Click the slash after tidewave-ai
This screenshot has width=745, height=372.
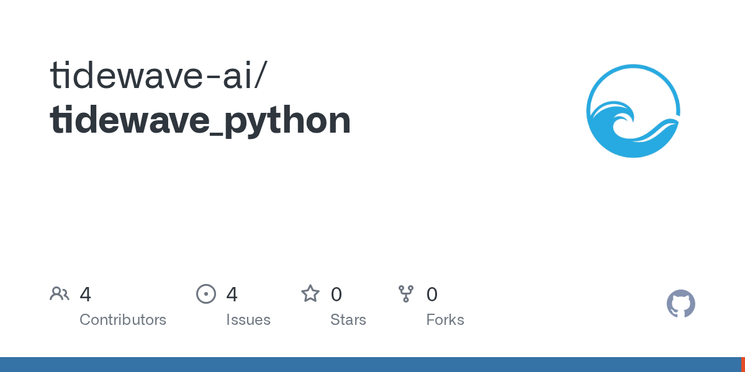[261, 76]
